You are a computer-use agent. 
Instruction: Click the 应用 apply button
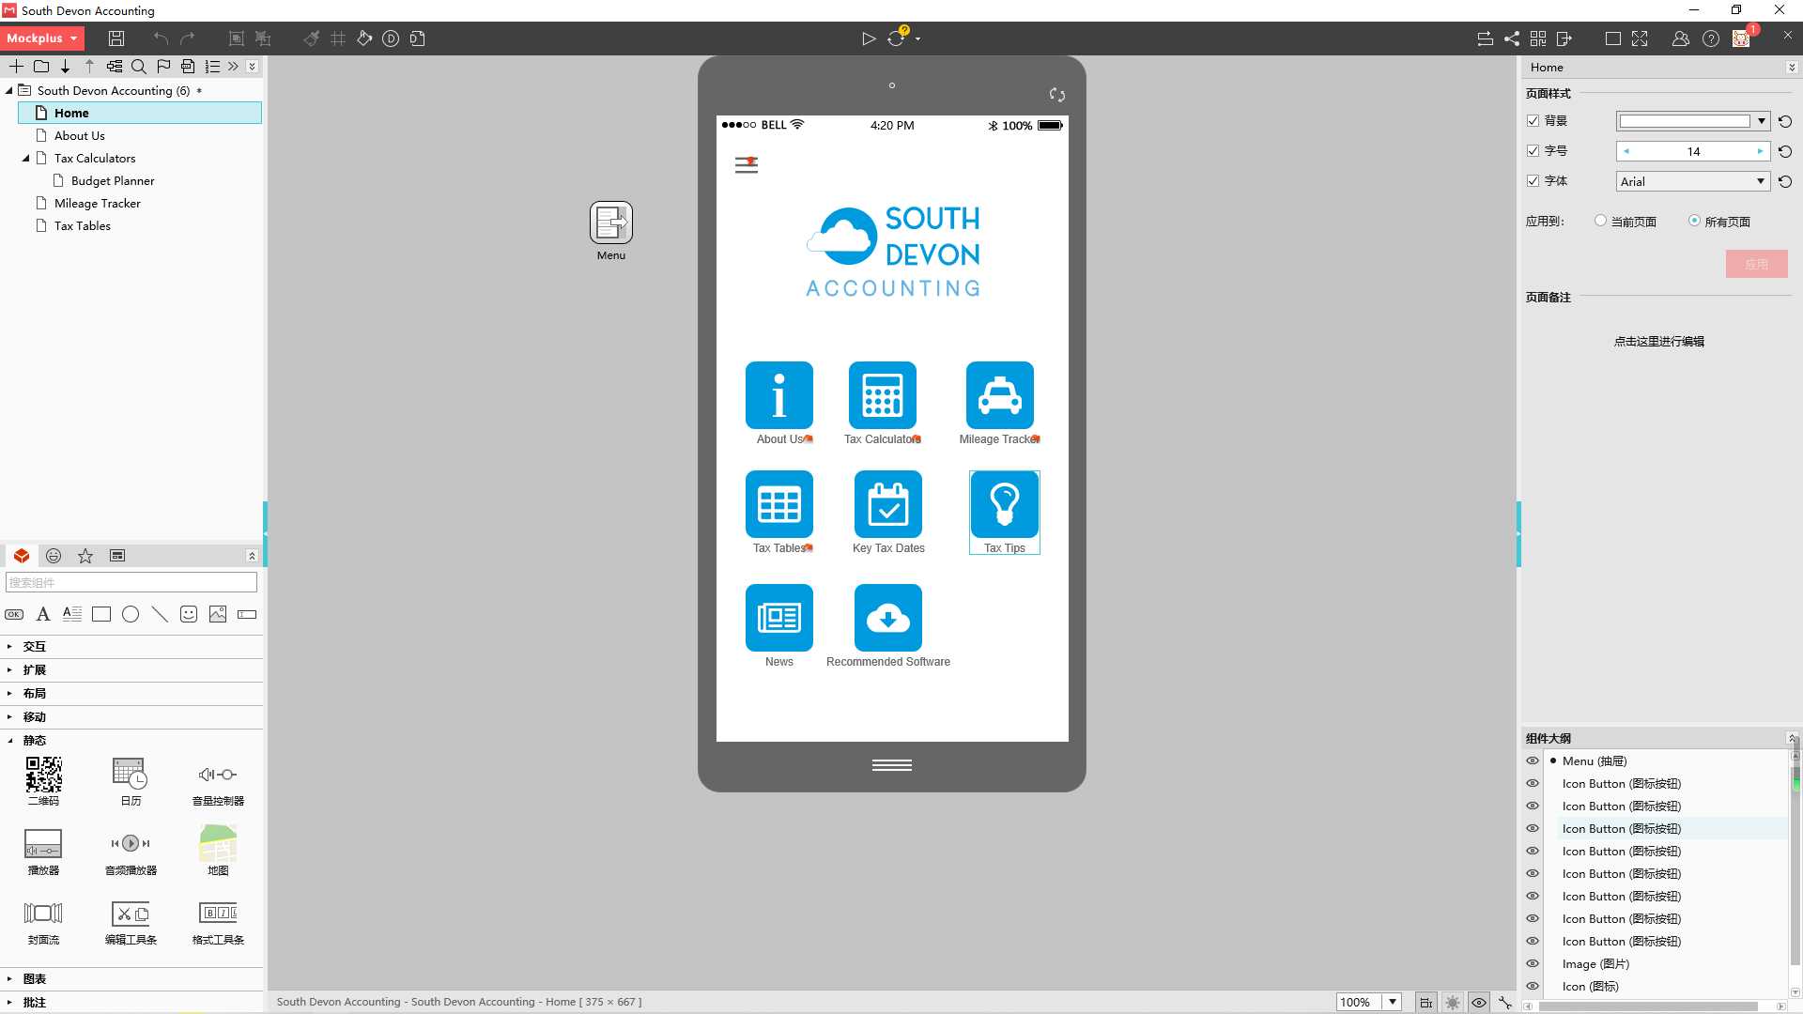point(1756,265)
